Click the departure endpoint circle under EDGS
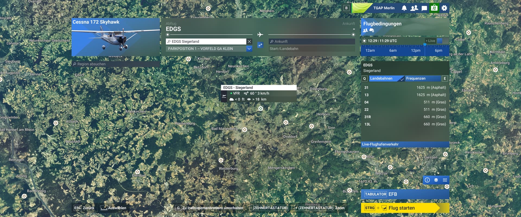This screenshot has width=521, height=217. [x=168, y=35]
